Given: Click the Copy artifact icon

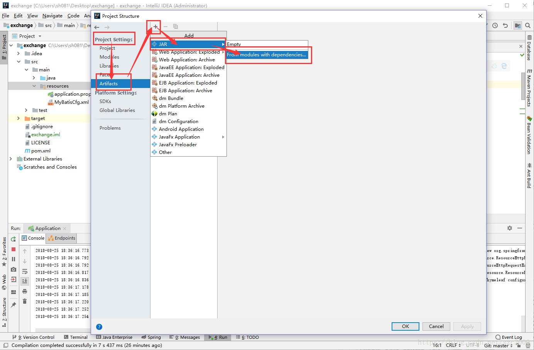Looking at the screenshot, I should point(176,27).
